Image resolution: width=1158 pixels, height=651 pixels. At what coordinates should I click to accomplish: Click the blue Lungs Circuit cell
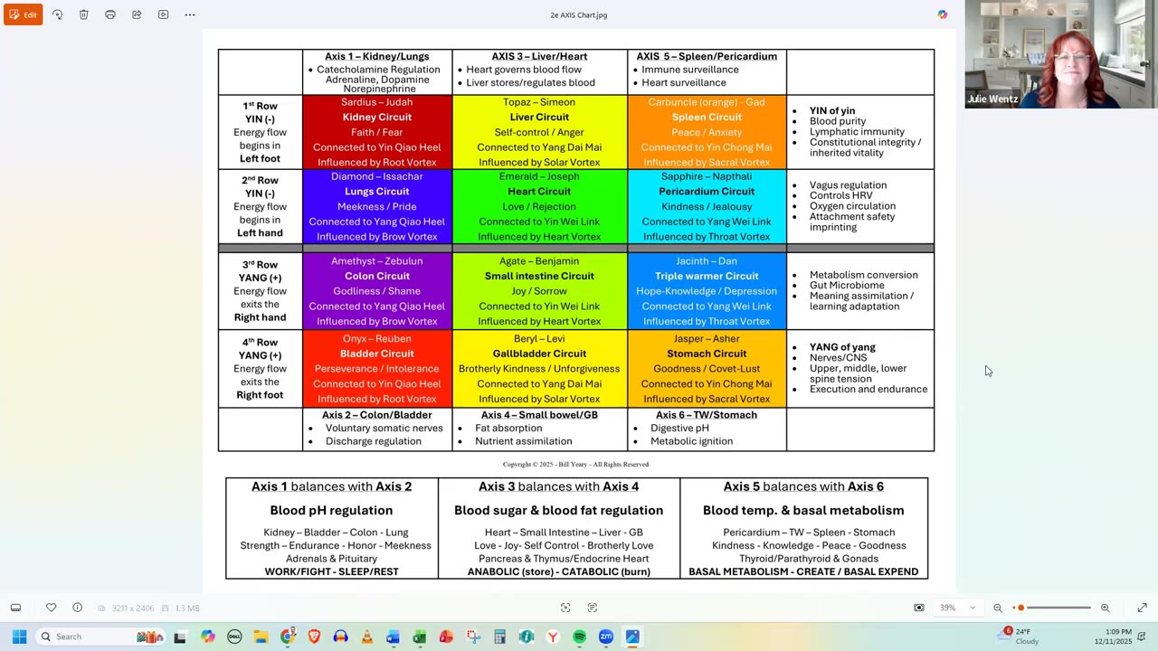click(377, 206)
